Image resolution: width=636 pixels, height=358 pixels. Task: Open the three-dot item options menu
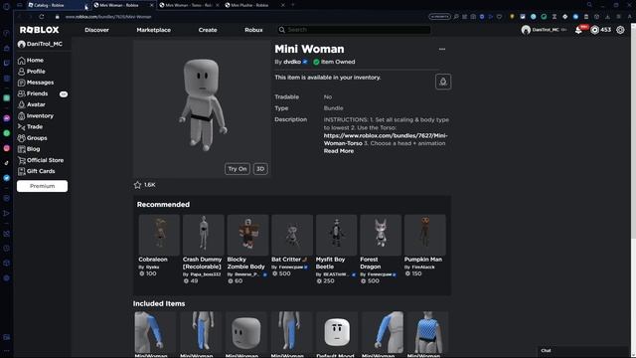pos(442,49)
